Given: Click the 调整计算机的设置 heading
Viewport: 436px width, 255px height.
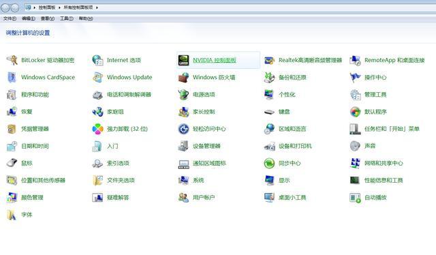Looking at the screenshot, I should pyautogui.click(x=28, y=33).
